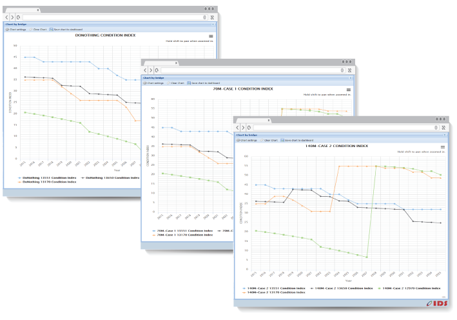Image resolution: width=457 pixels, height=320 pixels.
Task: Open hamburger chart menu on DoNothing chart
Action: 211,36
